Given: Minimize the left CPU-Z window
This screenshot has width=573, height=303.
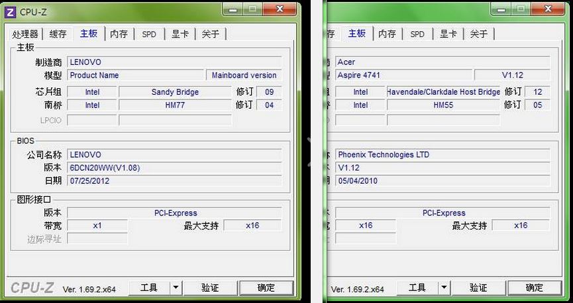Looking at the screenshot, I should 233,9.
